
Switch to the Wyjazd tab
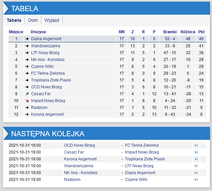[52, 20]
